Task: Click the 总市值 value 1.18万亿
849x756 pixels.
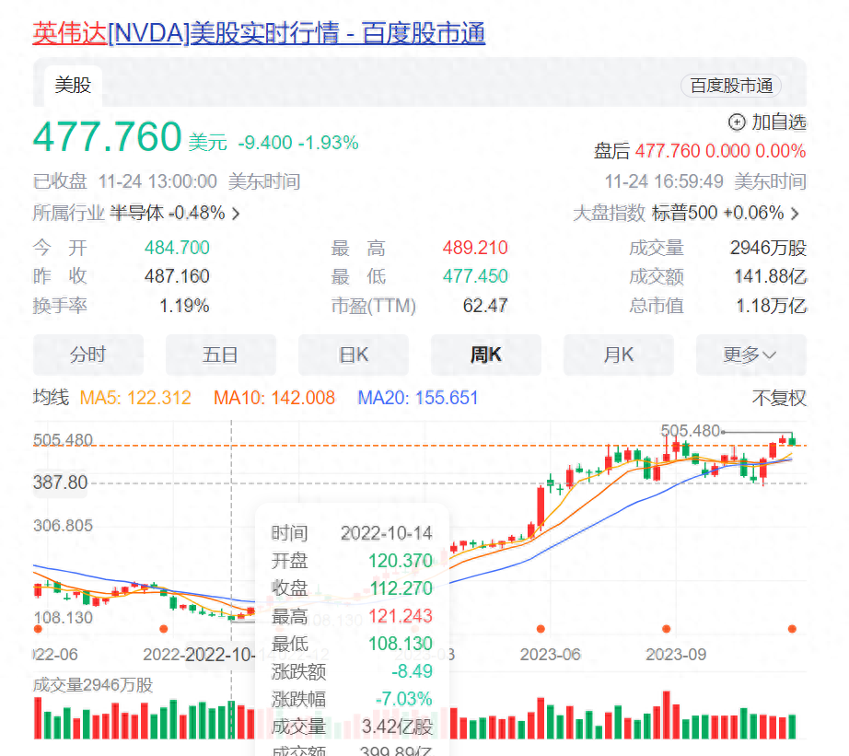Action: (771, 306)
